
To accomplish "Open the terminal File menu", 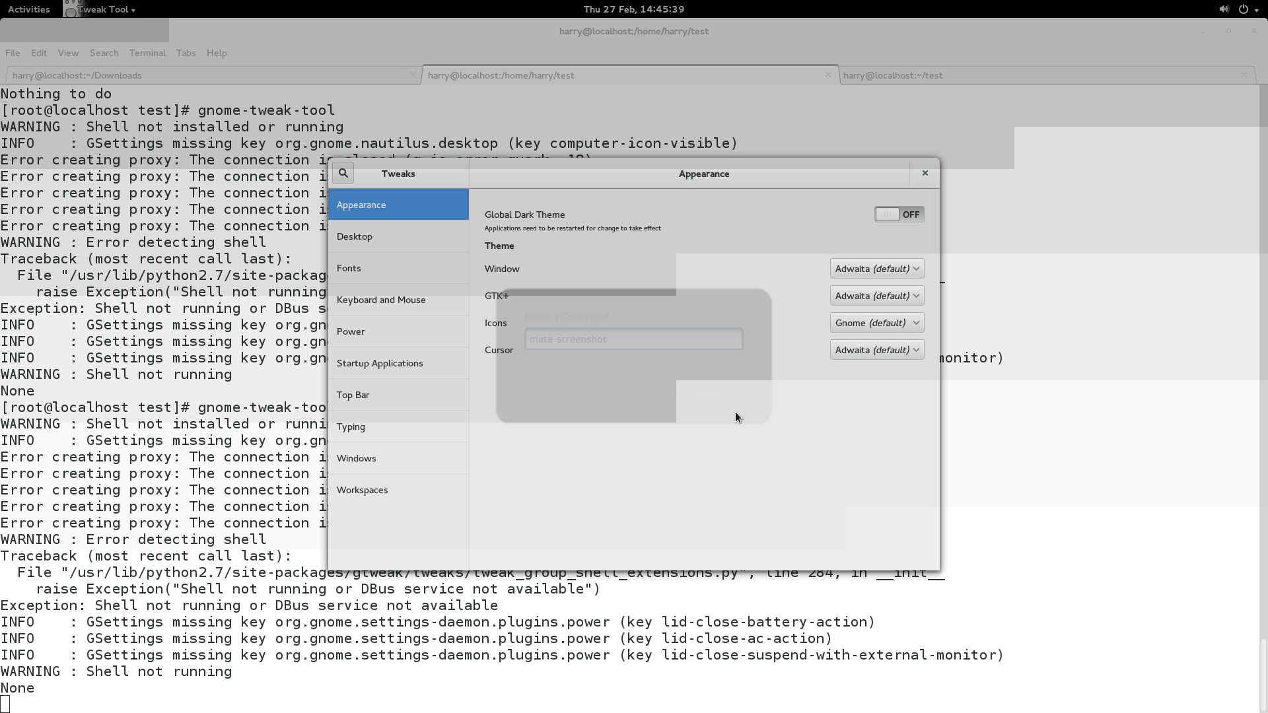I will click(x=13, y=53).
